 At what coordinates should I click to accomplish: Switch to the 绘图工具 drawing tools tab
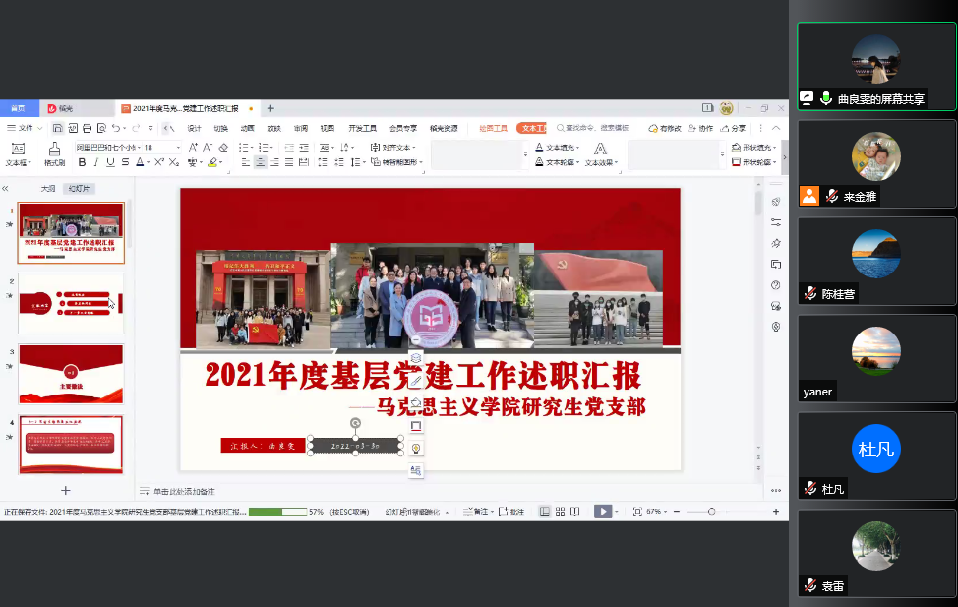pyautogui.click(x=493, y=128)
